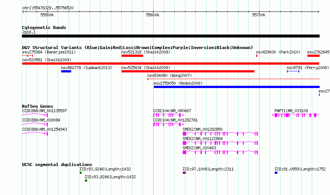Click the CCDC88A|NM_018084 gene label

(x=41, y=120)
